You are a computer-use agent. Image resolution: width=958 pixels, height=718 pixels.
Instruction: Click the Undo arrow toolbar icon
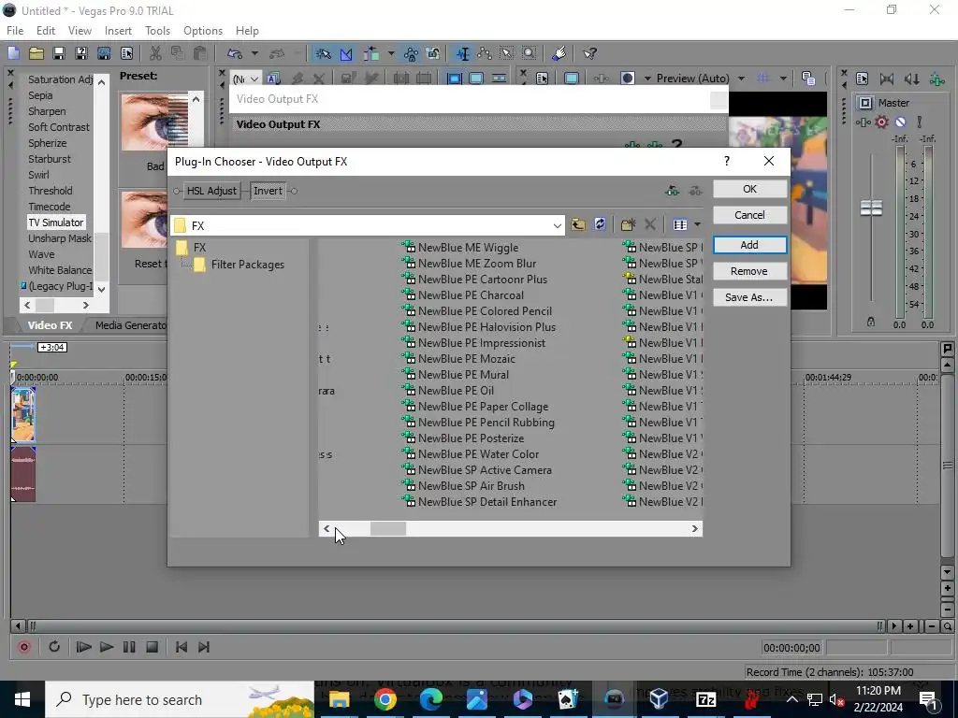235,53
